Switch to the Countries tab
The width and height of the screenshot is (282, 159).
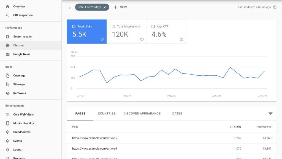point(107,113)
